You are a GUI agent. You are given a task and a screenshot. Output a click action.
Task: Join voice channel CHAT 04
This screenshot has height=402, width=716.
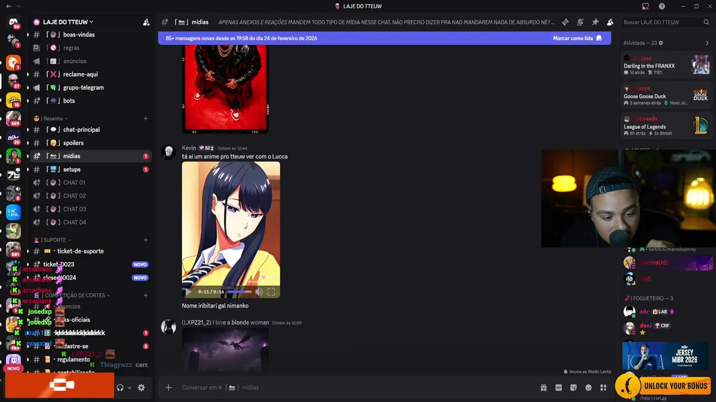(91, 222)
